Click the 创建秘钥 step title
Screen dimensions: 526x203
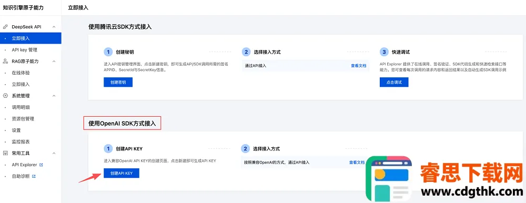click(125, 52)
